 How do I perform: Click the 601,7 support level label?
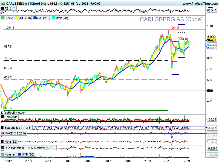coord(8,77)
